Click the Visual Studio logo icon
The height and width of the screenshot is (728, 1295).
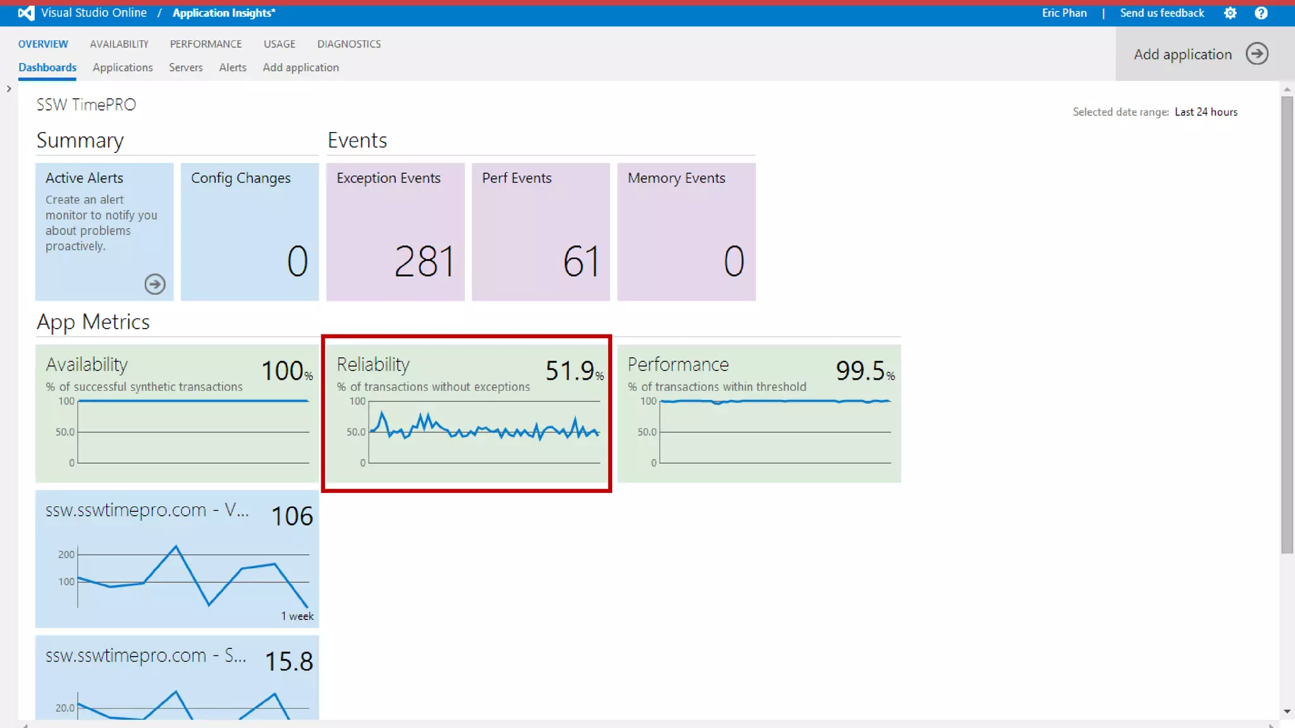26,13
